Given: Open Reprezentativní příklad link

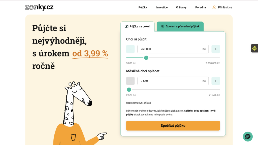Looking at the screenshot, I should pos(139,103).
